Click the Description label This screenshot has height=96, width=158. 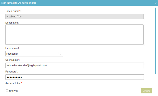[12, 23]
